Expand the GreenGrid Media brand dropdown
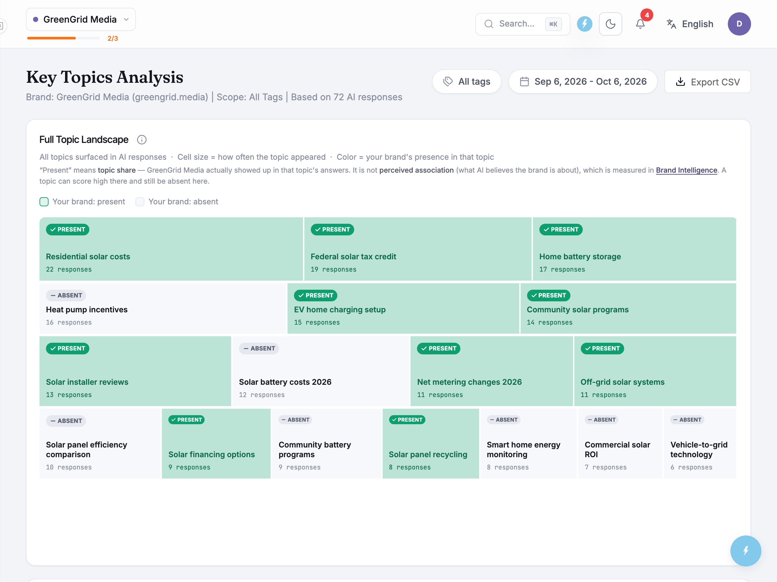This screenshot has height=582, width=777. tap(81, 19)
